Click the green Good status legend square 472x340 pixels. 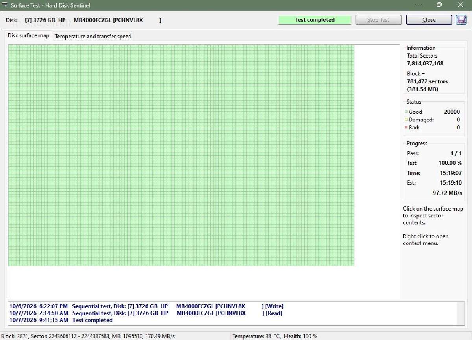click(406, 112)
